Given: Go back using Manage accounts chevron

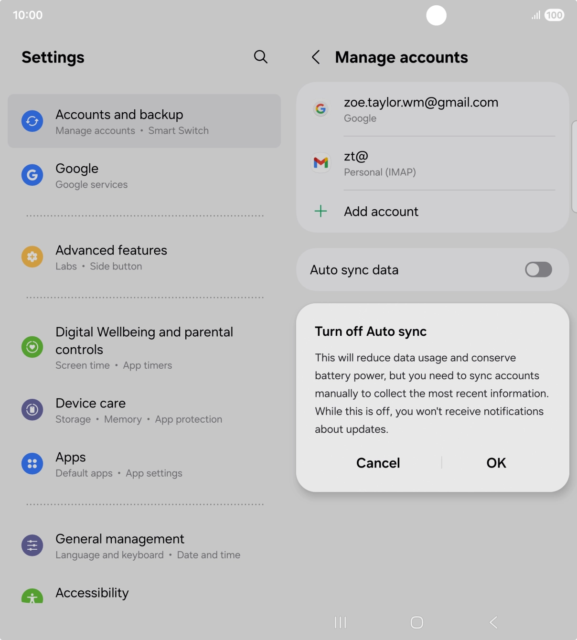Looking at the screenshot, I should (316, 57).
